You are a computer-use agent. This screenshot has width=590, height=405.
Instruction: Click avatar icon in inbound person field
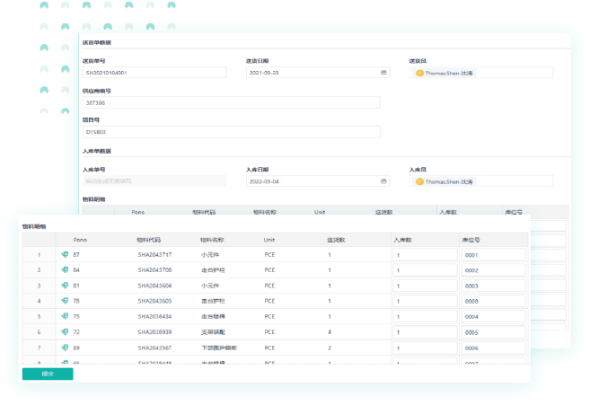point(419,181)
